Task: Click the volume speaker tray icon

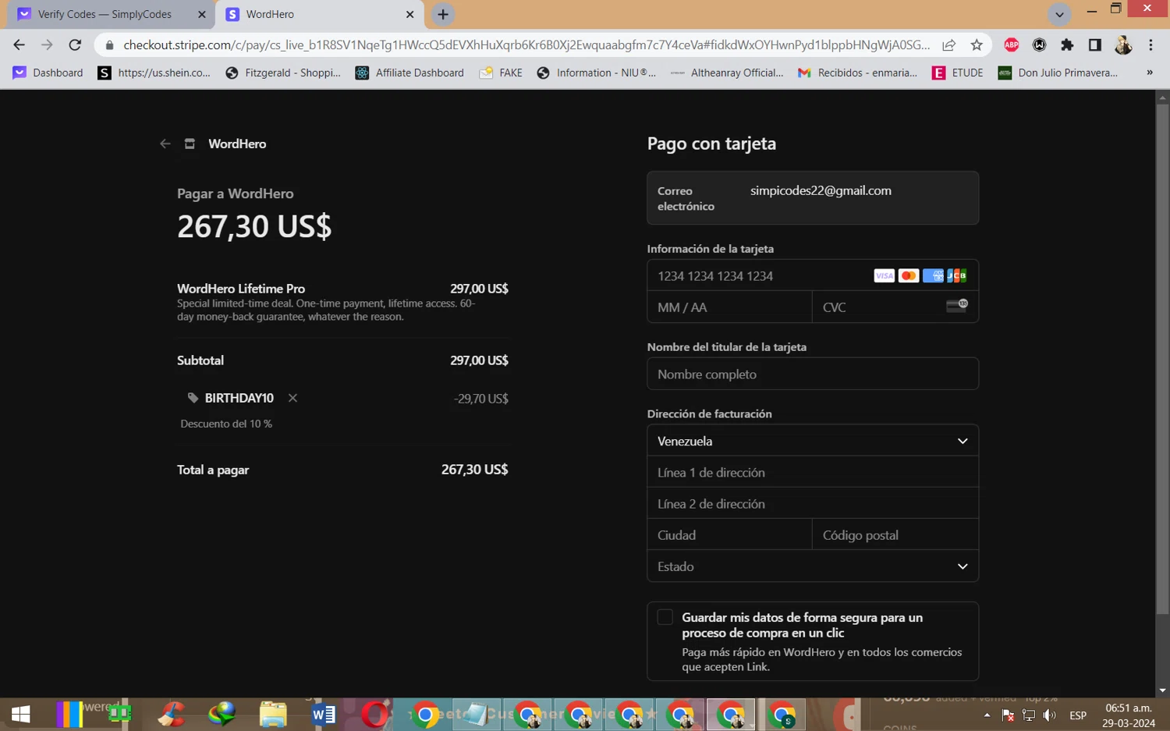Action: [x=1050, y=715]
